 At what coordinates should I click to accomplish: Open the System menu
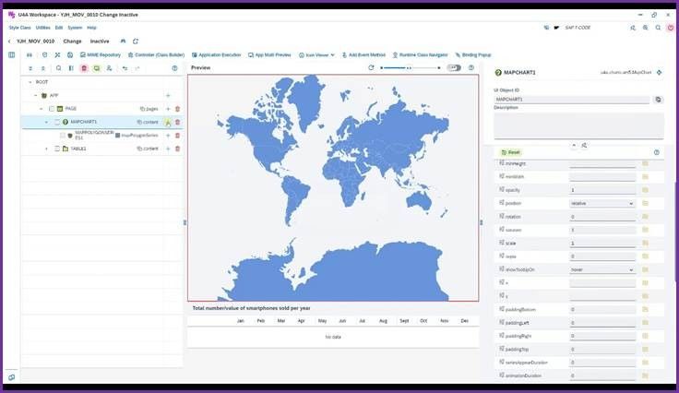coord(75,28)
